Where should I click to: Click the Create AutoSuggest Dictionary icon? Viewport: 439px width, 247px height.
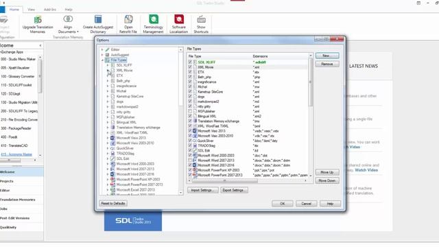[x=98, y=19]
